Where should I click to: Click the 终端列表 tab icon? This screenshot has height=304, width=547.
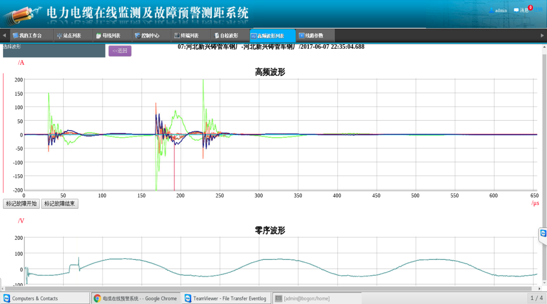(177, 36)
